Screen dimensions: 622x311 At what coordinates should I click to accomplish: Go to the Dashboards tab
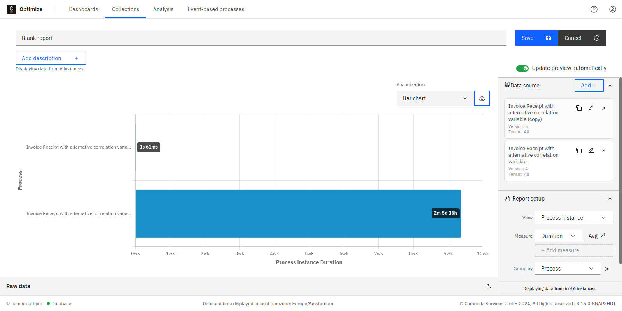pyautogui.click(x=83, y=9)
